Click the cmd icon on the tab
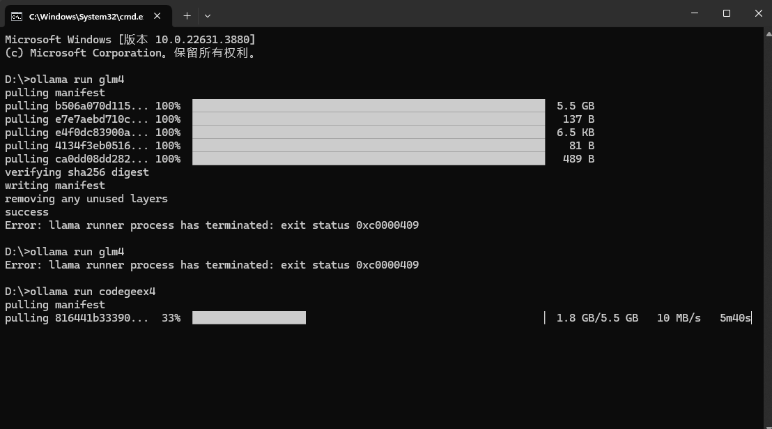Screen dimensions: 772x429 click(16, 16)
